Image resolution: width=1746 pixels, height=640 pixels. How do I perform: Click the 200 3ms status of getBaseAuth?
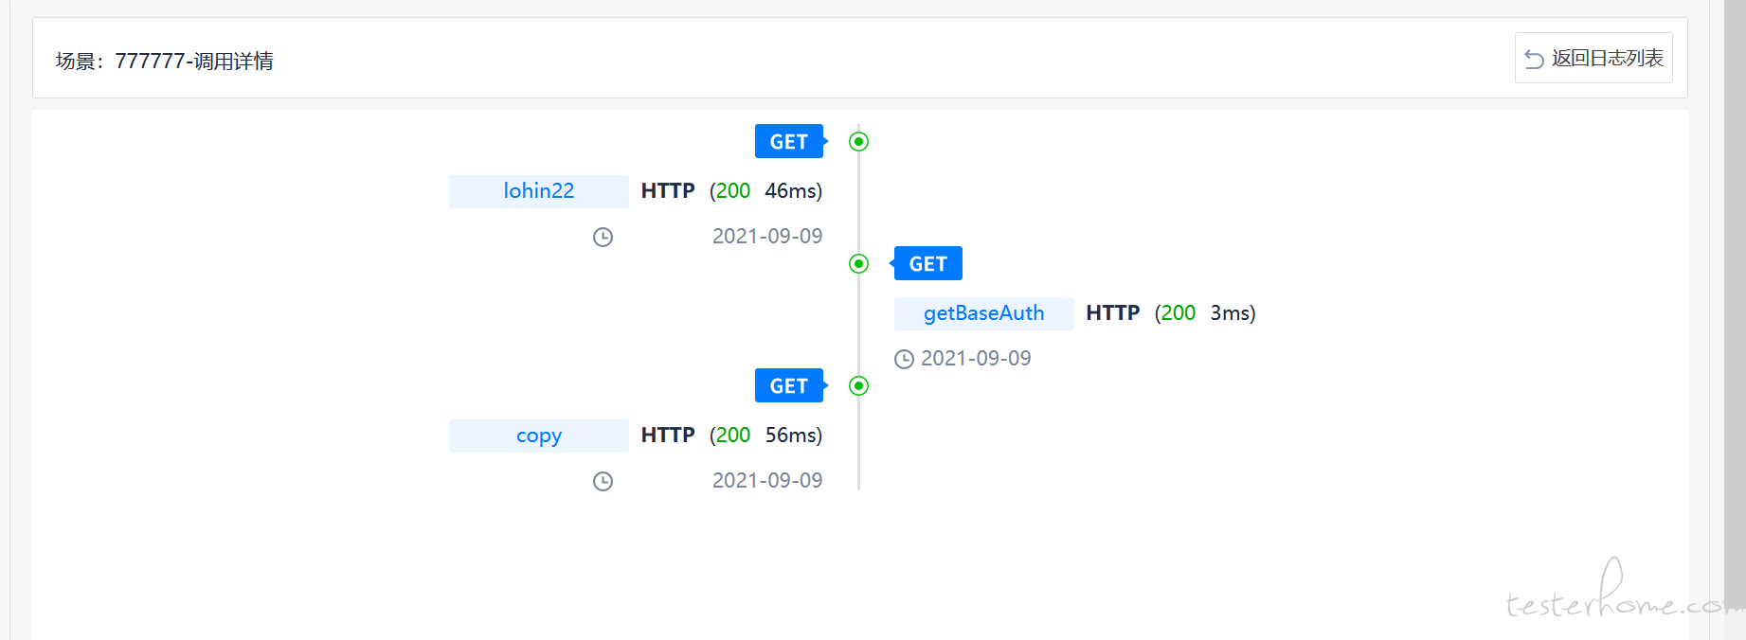pyautogui.click(x=1205, y=313)
